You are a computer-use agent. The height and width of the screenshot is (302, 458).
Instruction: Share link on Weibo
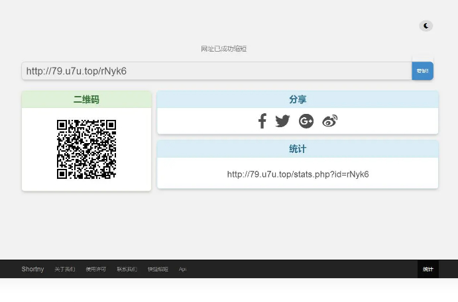330,121
